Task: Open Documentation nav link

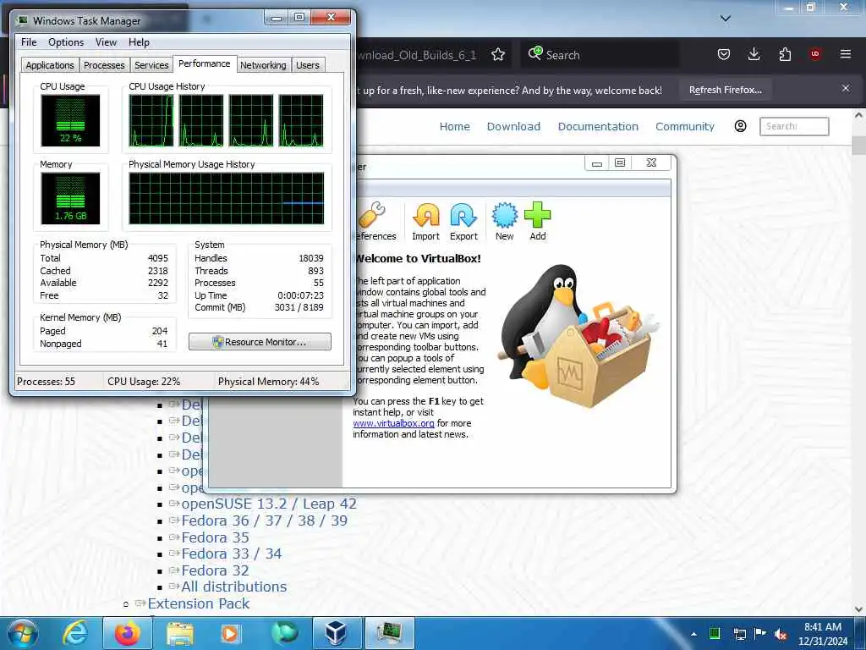Action: pyautogui.click(x=598, y=127)
